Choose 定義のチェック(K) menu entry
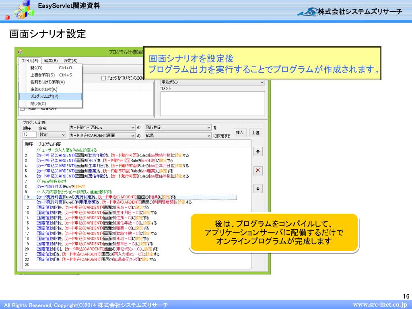Image resolution: width=412 pixels, height=309 pixels. tap(44, 89)
